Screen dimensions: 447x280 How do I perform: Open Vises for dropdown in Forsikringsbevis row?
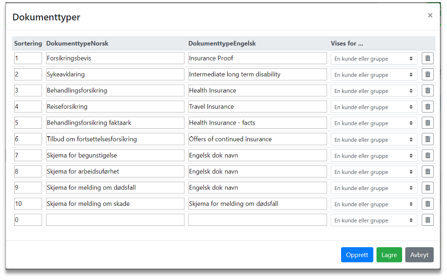[x=374, y=59]
